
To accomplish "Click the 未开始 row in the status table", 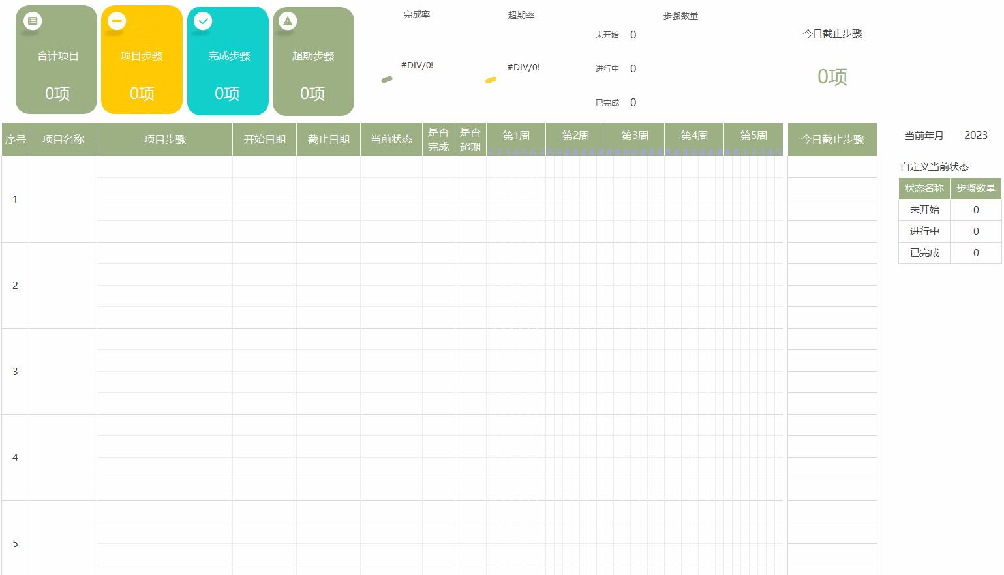I will point(924,210).
